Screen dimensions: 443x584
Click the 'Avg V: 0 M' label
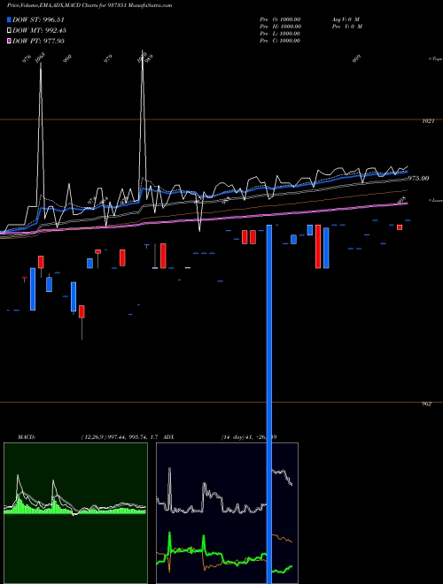[x=346, y=19]
